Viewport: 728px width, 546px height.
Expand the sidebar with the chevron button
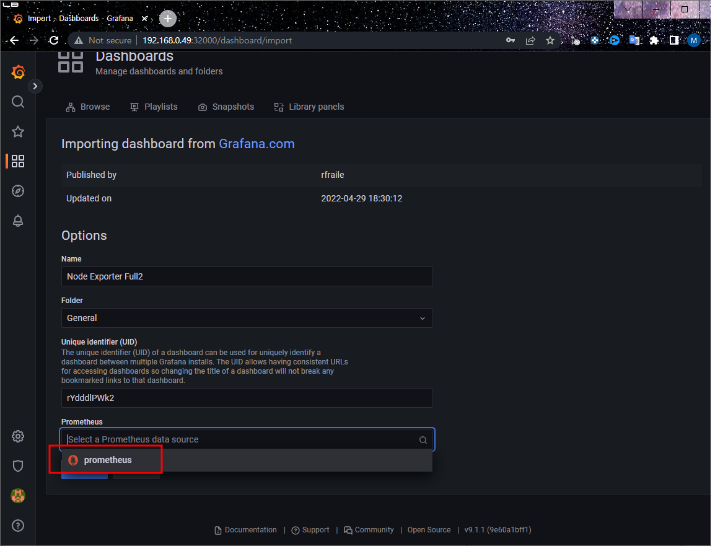click(35, 86)
